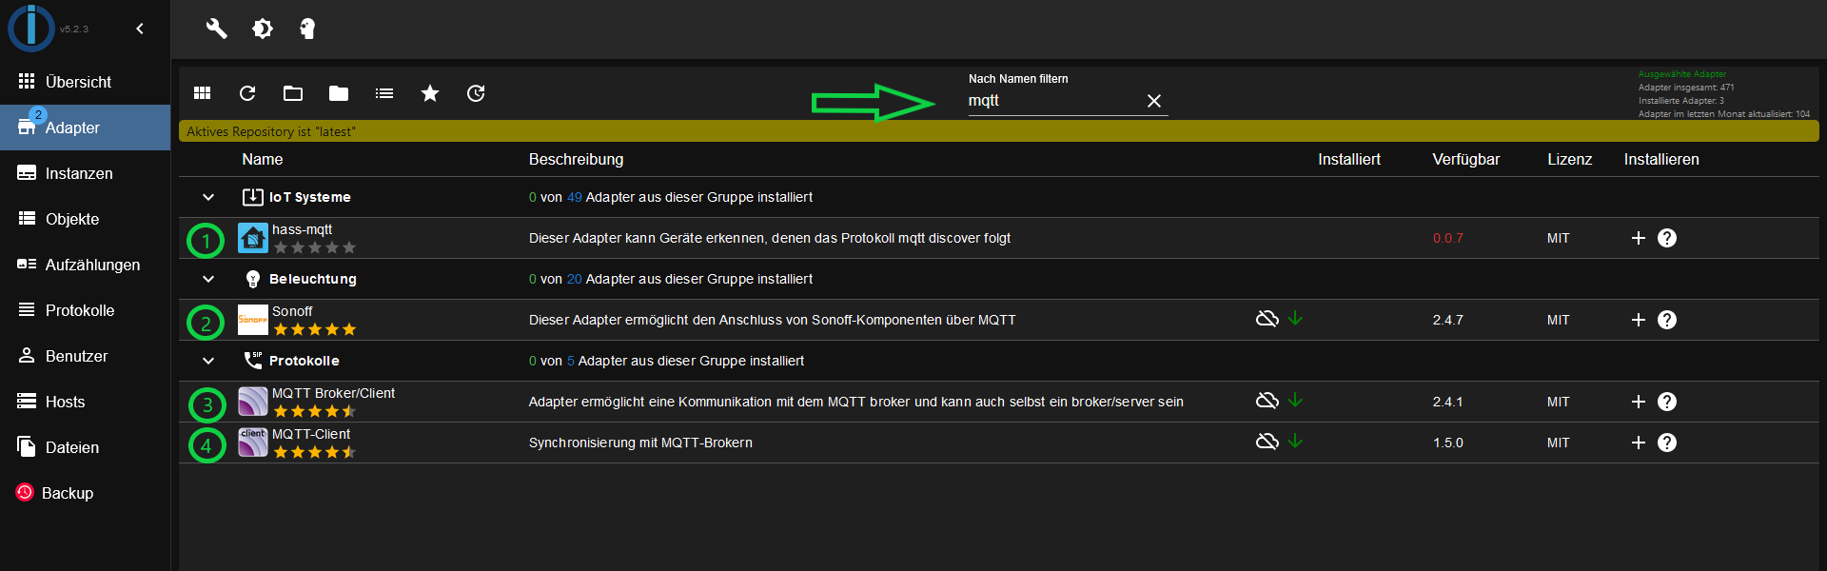The width and height of the screenshot is (1827, 571).
Task: Click the green arrow in Sonoff row
Action: pyautogui.click(x=1295, y=318)
